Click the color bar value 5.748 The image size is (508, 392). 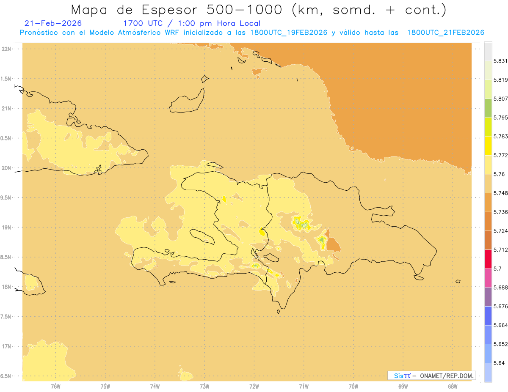[500, 193]
